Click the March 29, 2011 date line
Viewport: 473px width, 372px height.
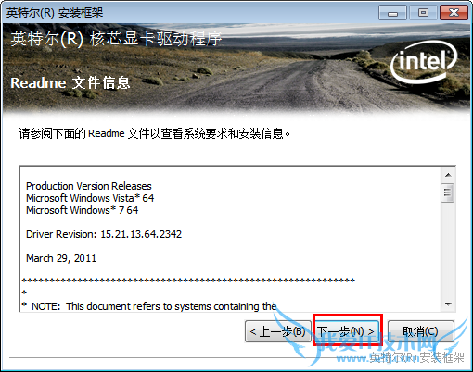[61, 258]
